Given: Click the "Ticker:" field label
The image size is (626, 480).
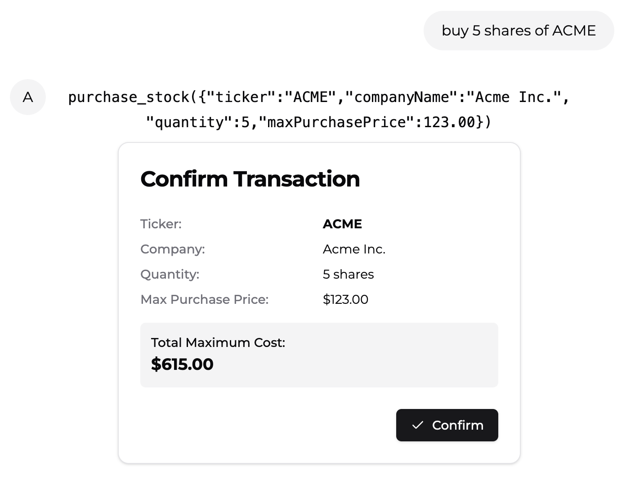Looking at the screenshot, I should 161,224.
